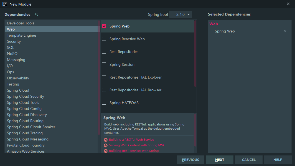Viewport: 295px width, 166px height.
Task: Open guide icon for Building REST services
Action: (106, 151)
